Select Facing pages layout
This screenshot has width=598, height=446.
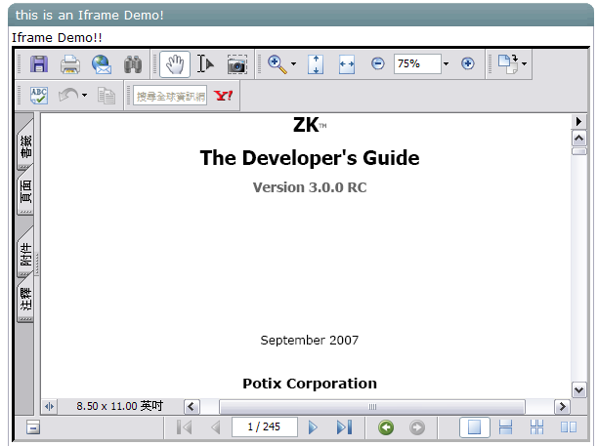click(569, 427)
